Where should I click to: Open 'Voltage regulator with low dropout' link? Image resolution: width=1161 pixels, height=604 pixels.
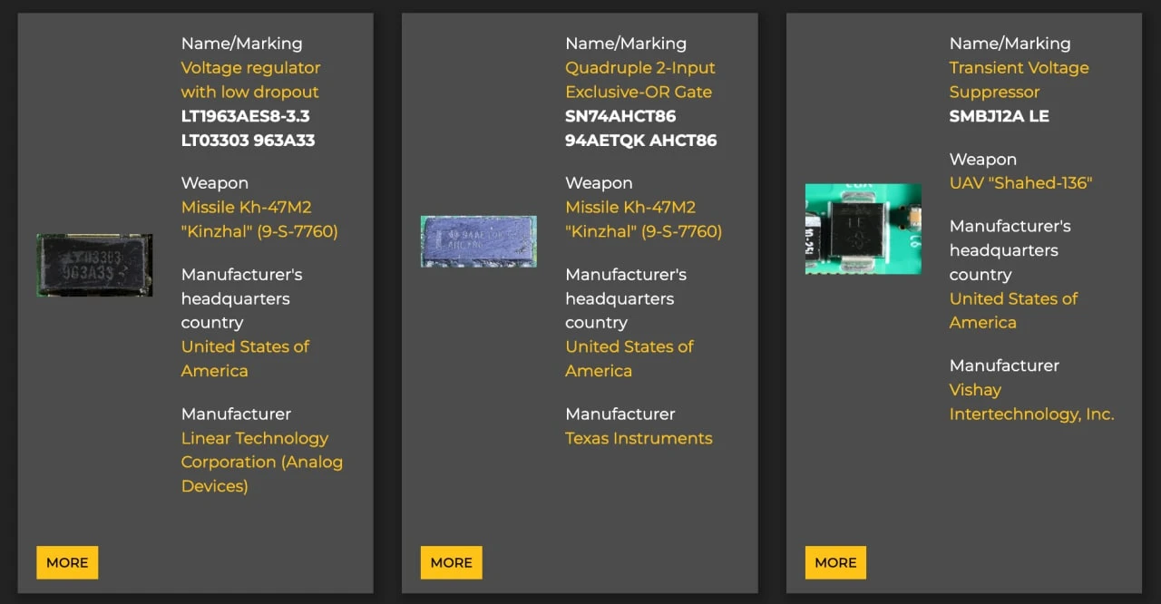(250, 80)
